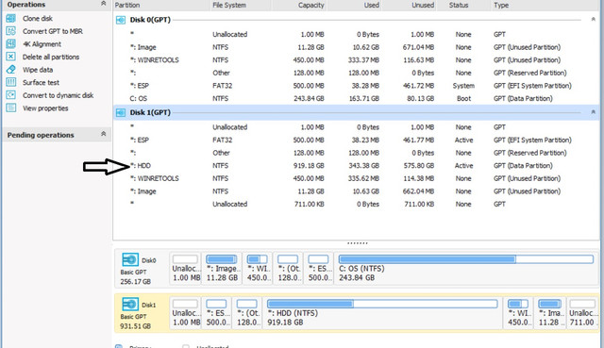Click the 4K Alignment icon
Image resolution: width=604 pixels, height=348 pixels.
(x=10, y=44)
